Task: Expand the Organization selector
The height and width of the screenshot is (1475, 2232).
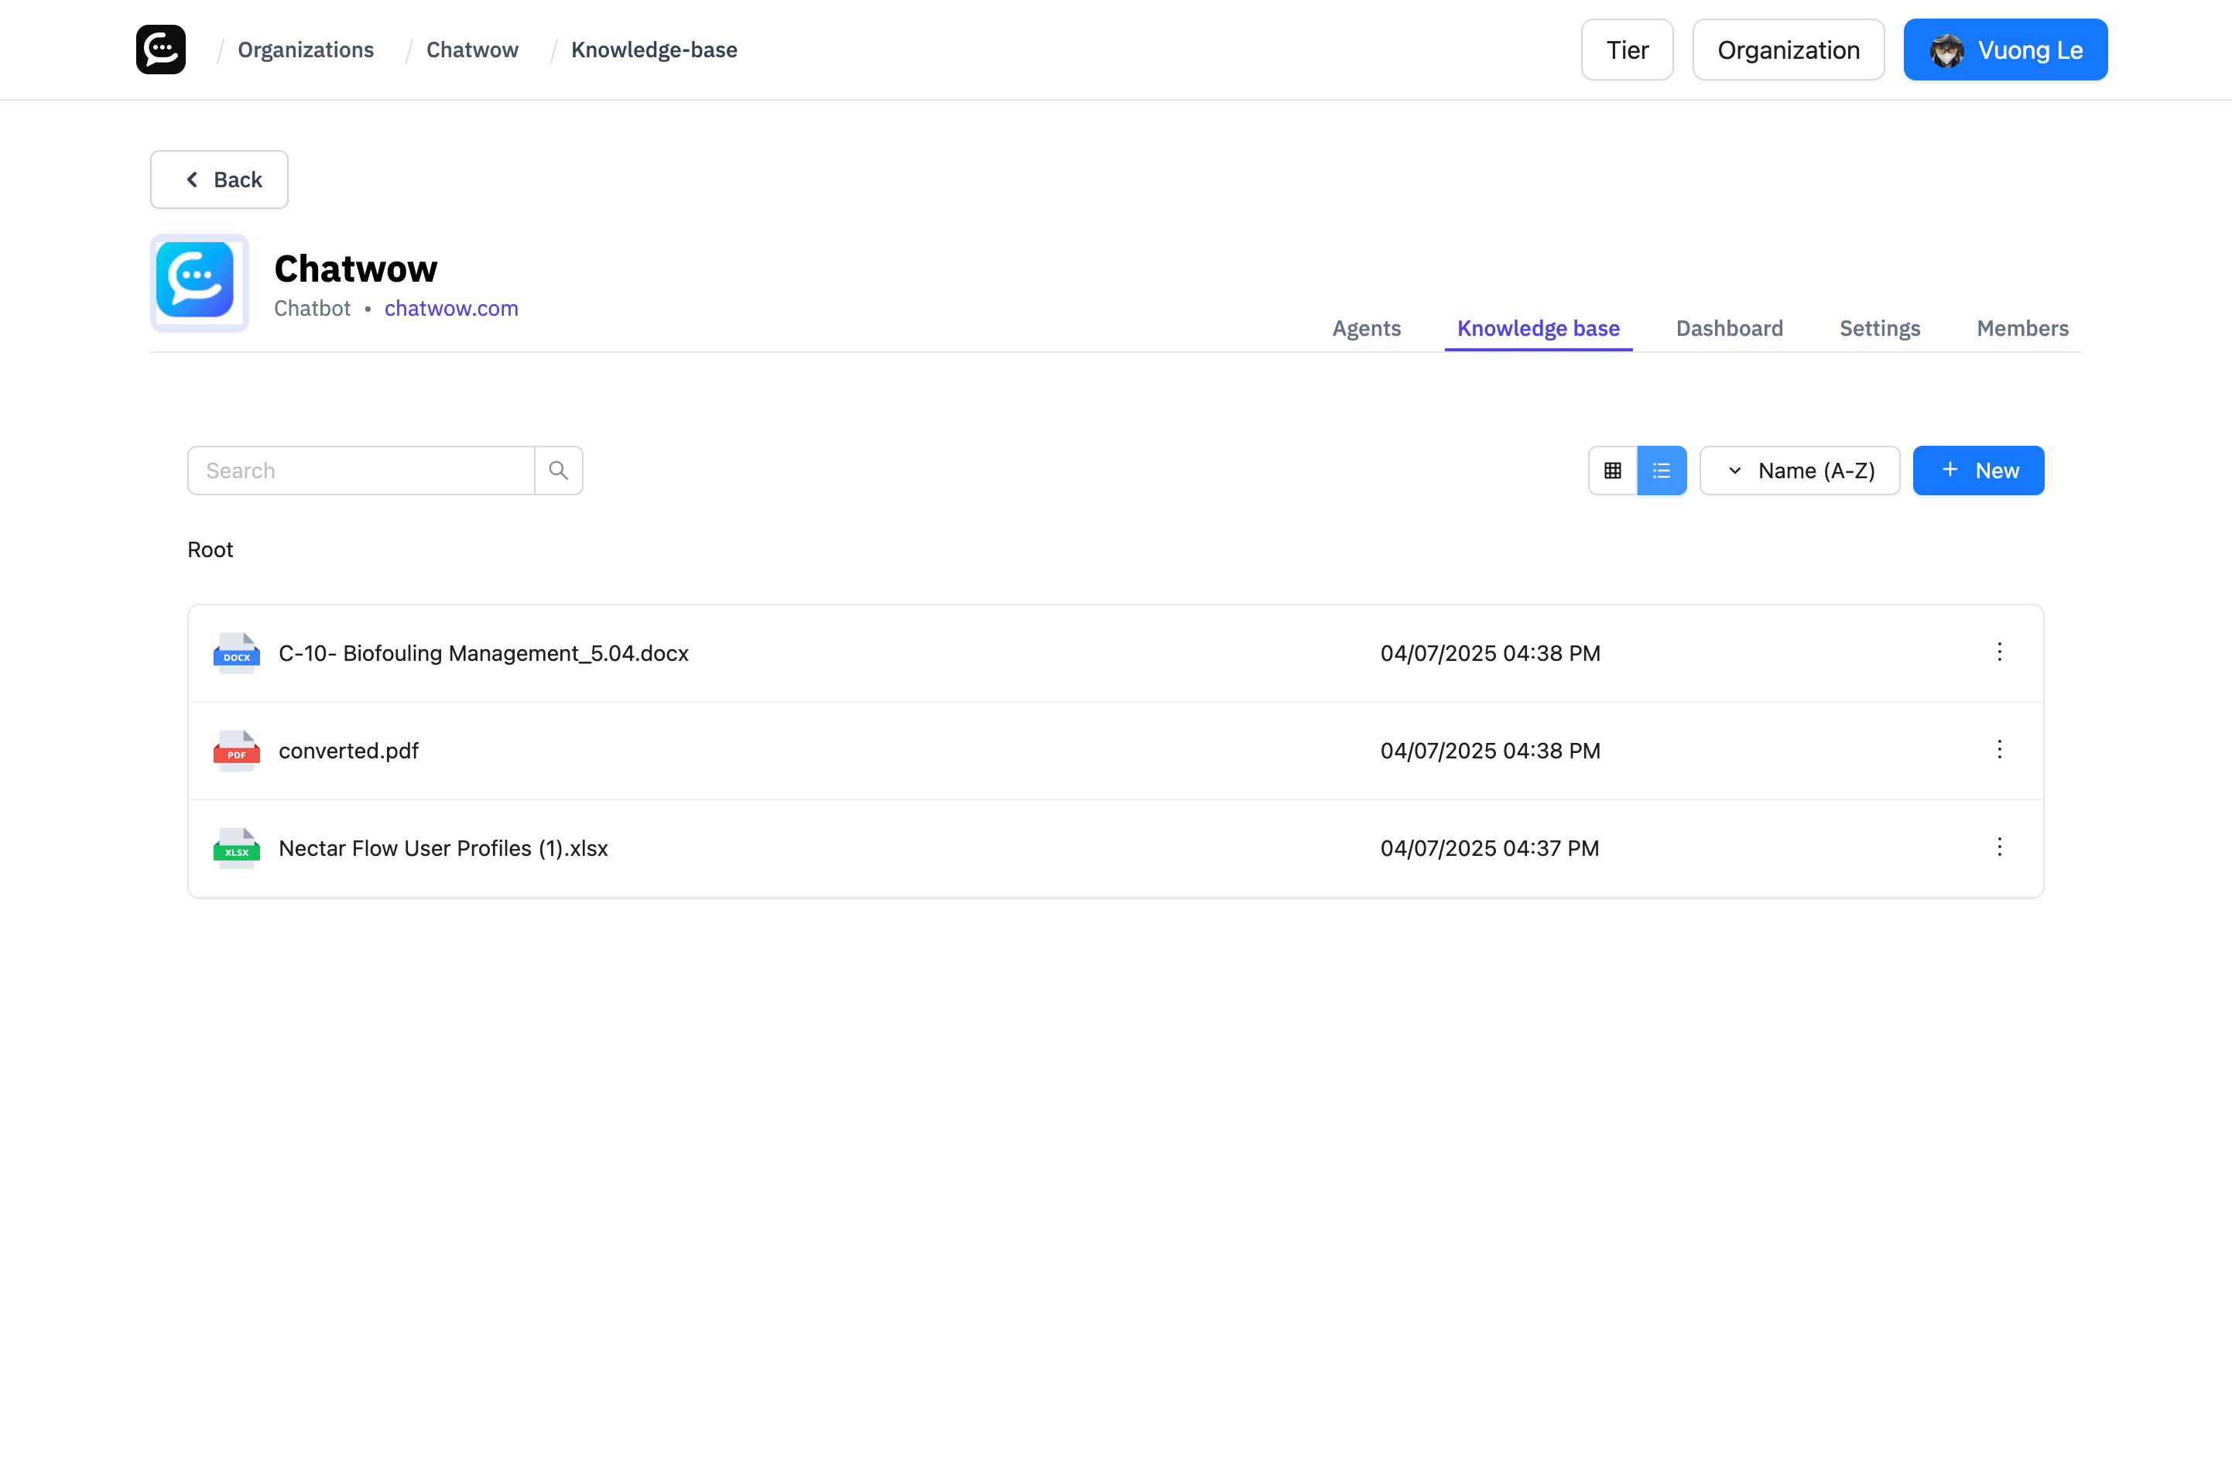Action: 1787,49
